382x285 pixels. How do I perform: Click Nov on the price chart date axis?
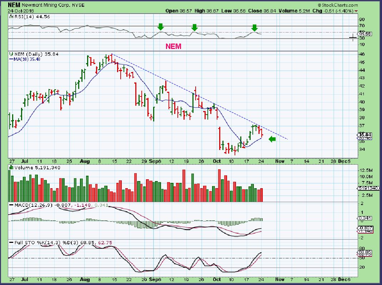[280, 161]
